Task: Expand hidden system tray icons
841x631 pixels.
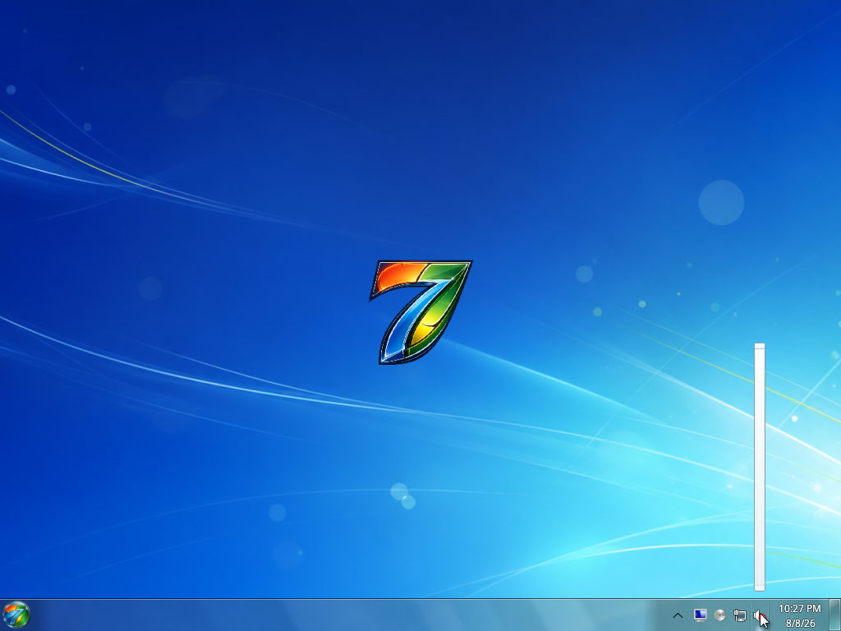Action: 678,615
